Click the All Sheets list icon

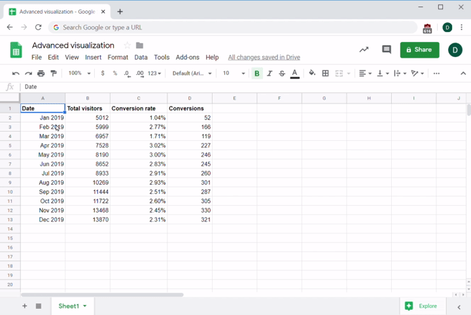(39, 306)
